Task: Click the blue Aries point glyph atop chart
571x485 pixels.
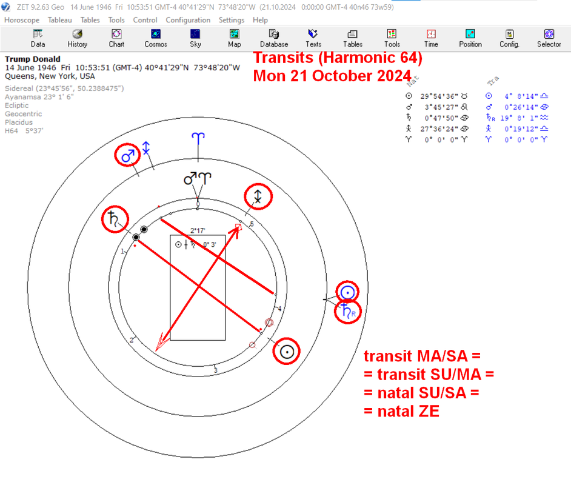Action: click(198, 138)
